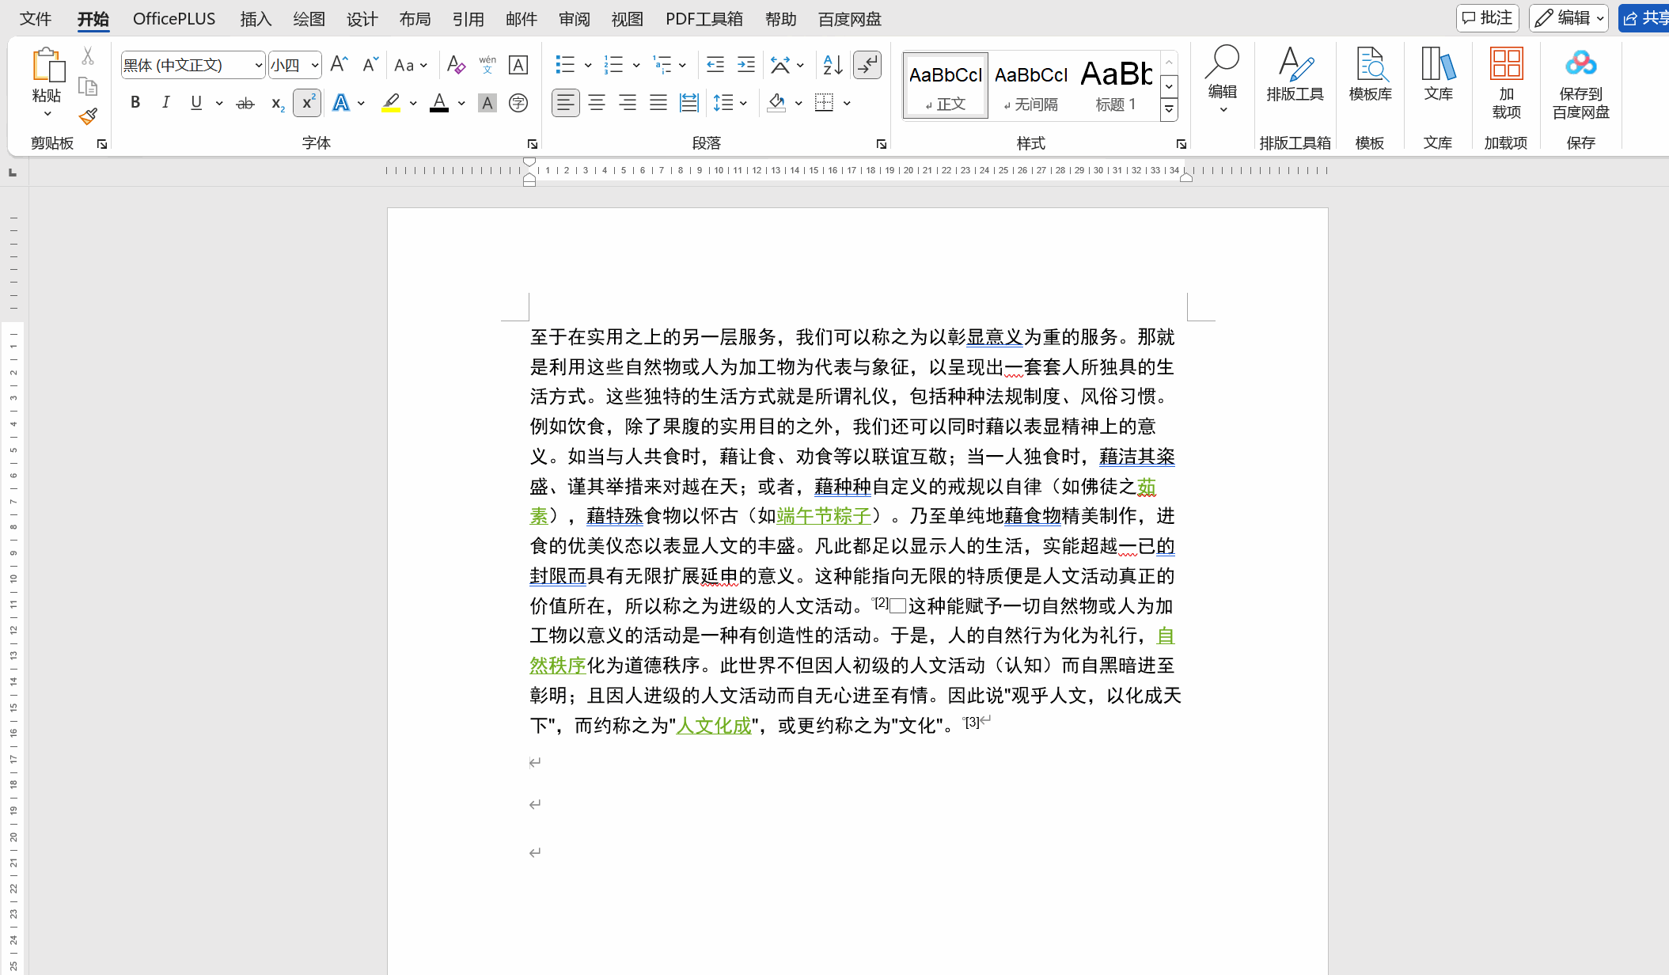Expand the font size dropdown 小四
The width and height of the screenshot is (1669, 975).
pyautogui.click(x=315, y=65)
